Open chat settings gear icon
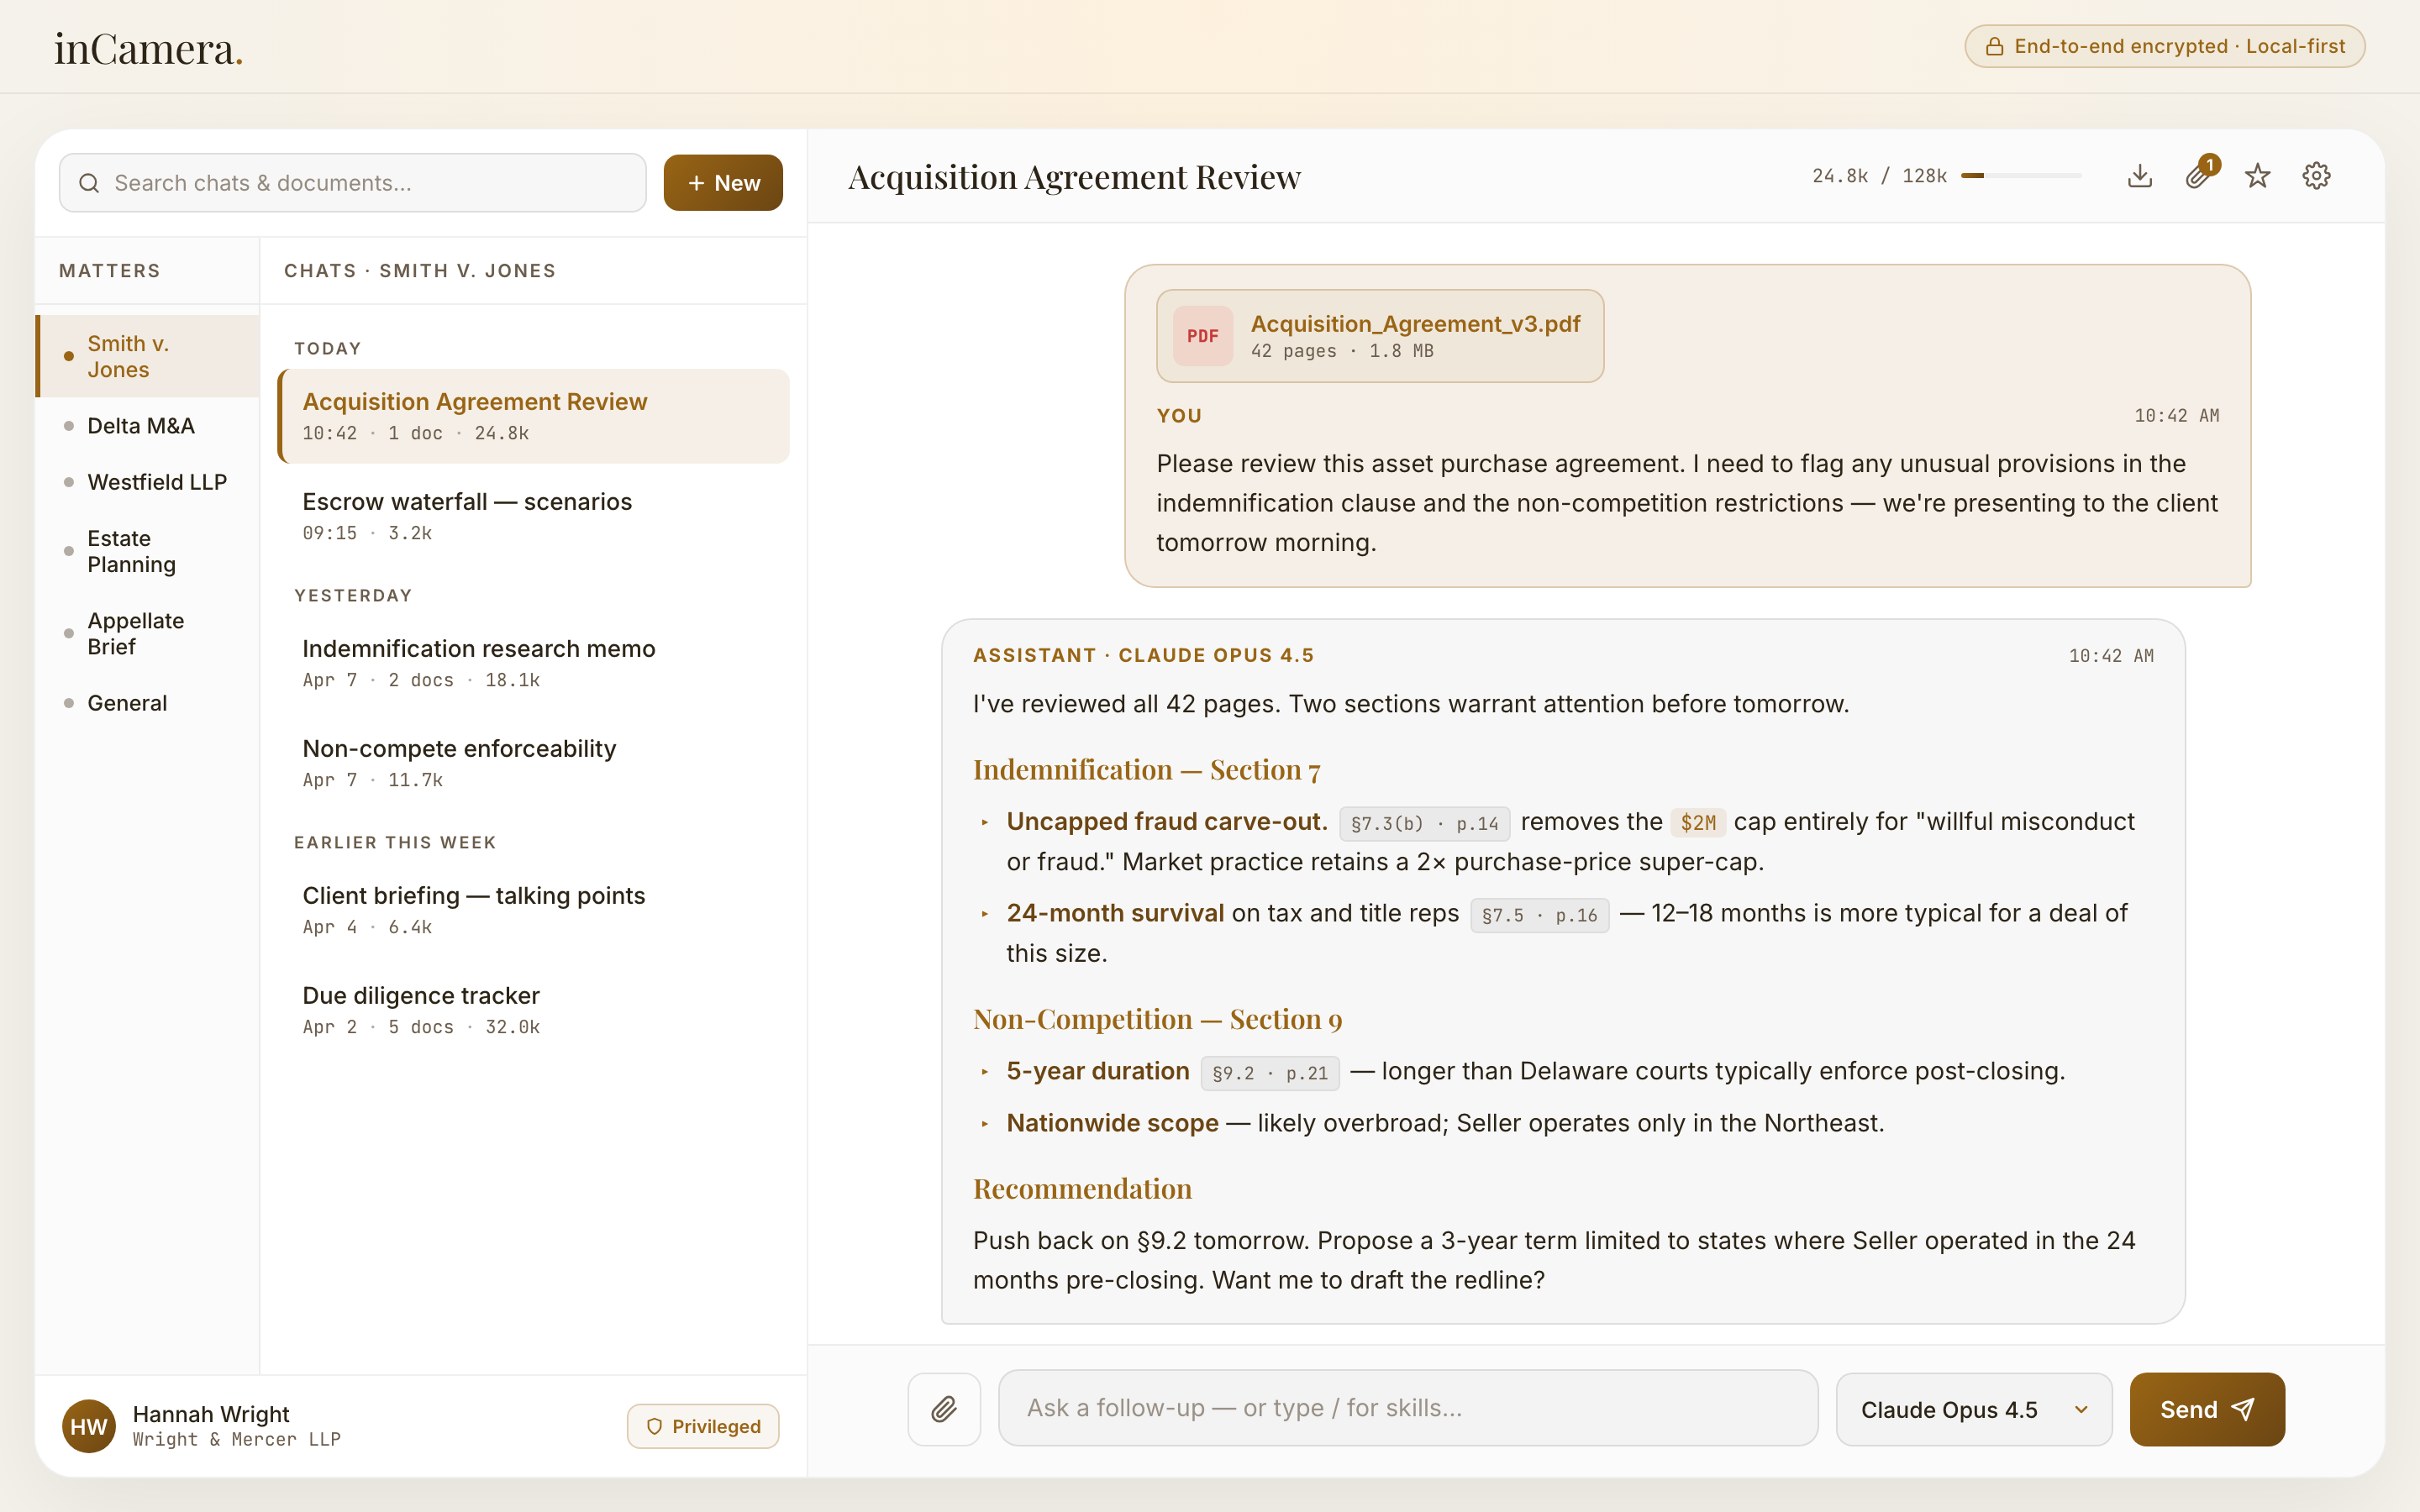Image resolution: width=2420 pixels, height=1512 pixels. 2316,176
